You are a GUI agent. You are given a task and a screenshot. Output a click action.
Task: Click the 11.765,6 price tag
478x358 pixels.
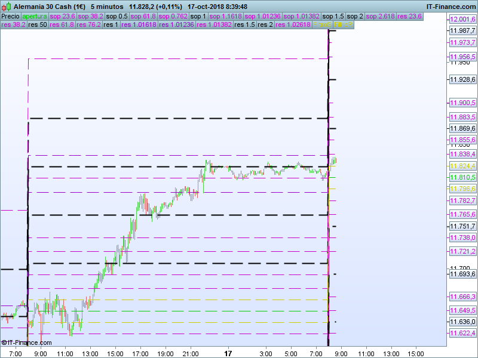point(462,214)
